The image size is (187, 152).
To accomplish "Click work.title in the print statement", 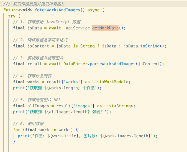I will click(x=64, y=136).
